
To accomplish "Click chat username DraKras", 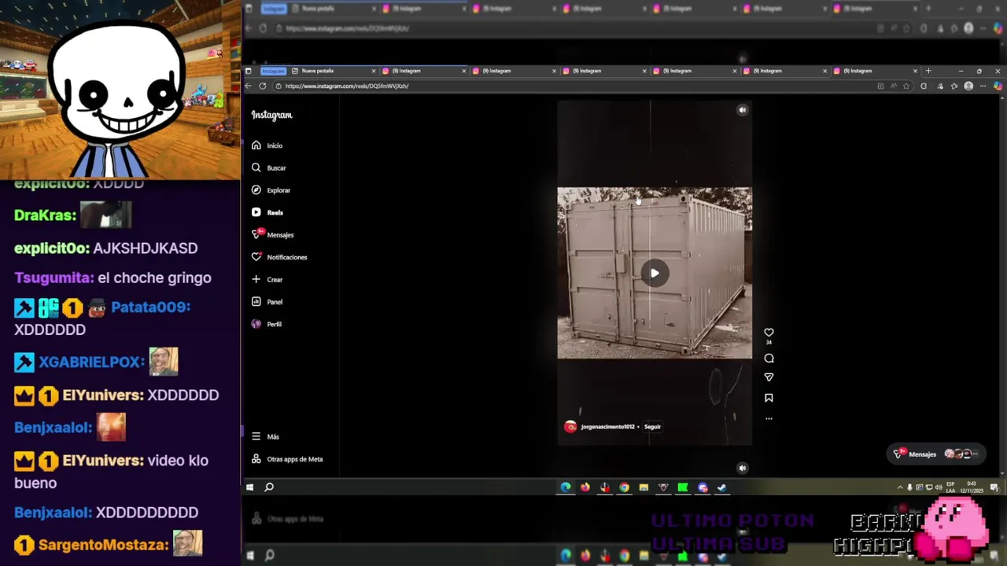I will [45, 215].
